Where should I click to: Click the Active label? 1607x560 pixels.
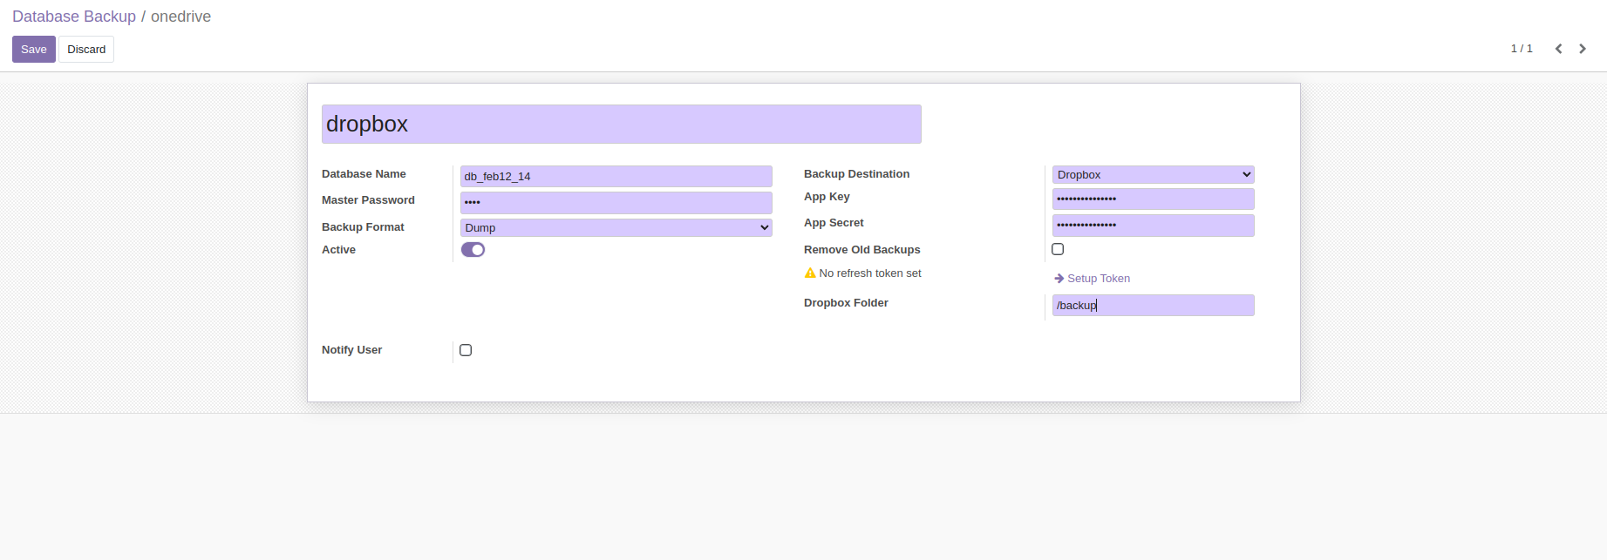pyautogui.click(x=338, y=250)
